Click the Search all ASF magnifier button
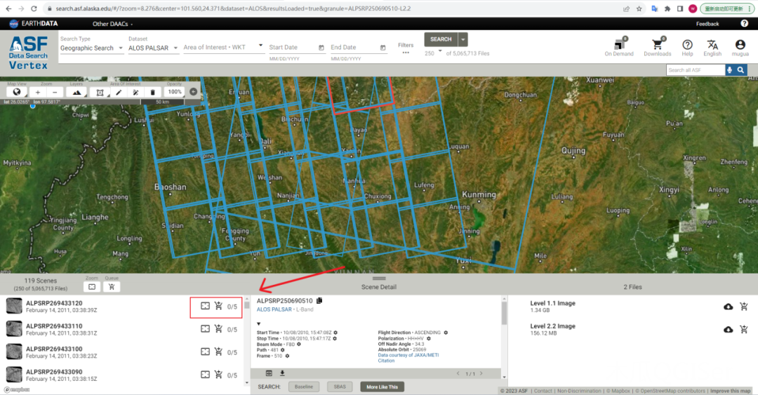 click(740, 70)
